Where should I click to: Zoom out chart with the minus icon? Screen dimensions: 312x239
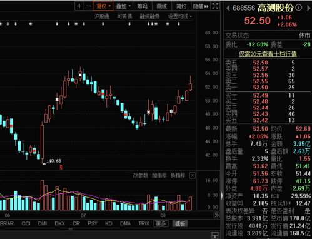click(x=88, y=6)
